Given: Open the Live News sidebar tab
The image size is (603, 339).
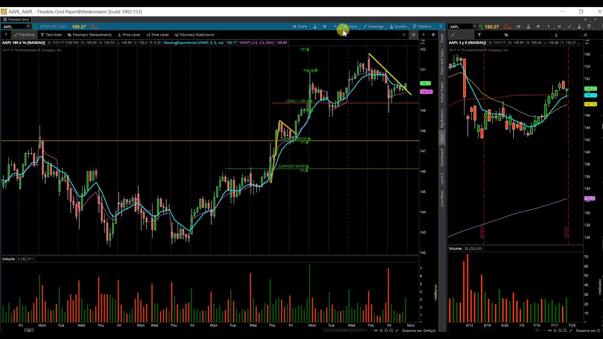Looking at the screenshot, I should click(x=442, y=199).
